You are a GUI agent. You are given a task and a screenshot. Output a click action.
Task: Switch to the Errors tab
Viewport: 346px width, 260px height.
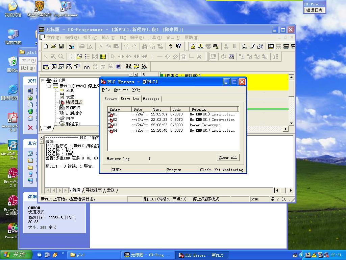coord(110,99)
